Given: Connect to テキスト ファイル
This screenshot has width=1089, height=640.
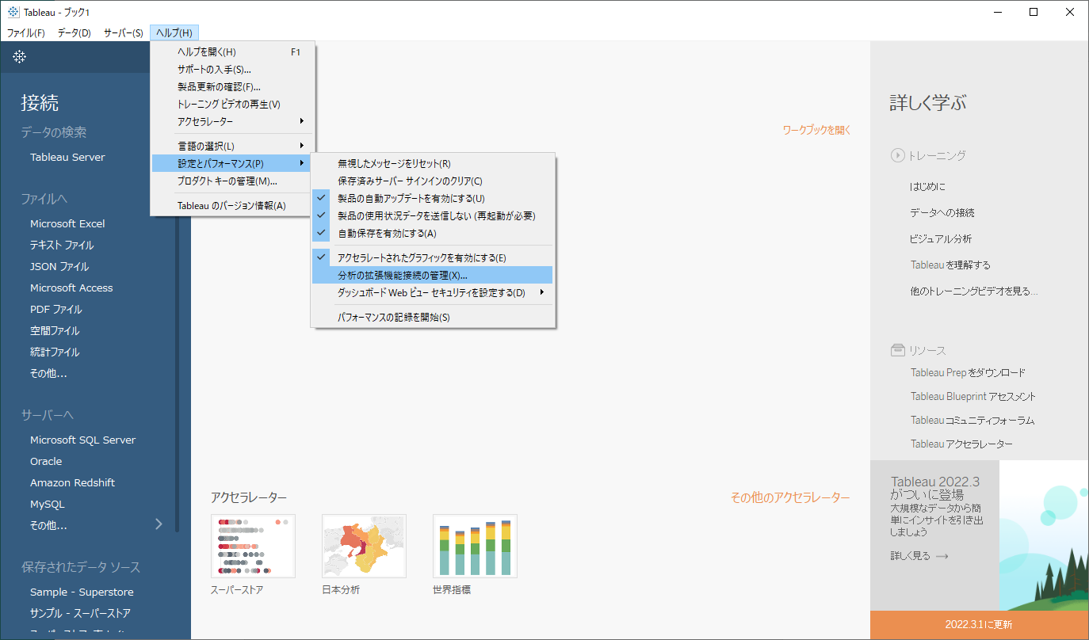Looking at the screenshot, I should coord(62,245).
